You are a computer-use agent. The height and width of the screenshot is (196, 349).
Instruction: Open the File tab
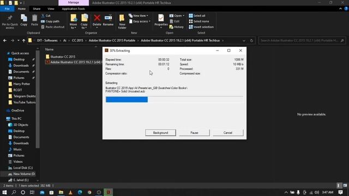(x=7, y=9)
